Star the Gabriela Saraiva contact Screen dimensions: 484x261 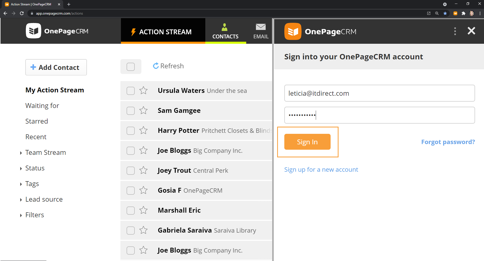click(143, 230)
